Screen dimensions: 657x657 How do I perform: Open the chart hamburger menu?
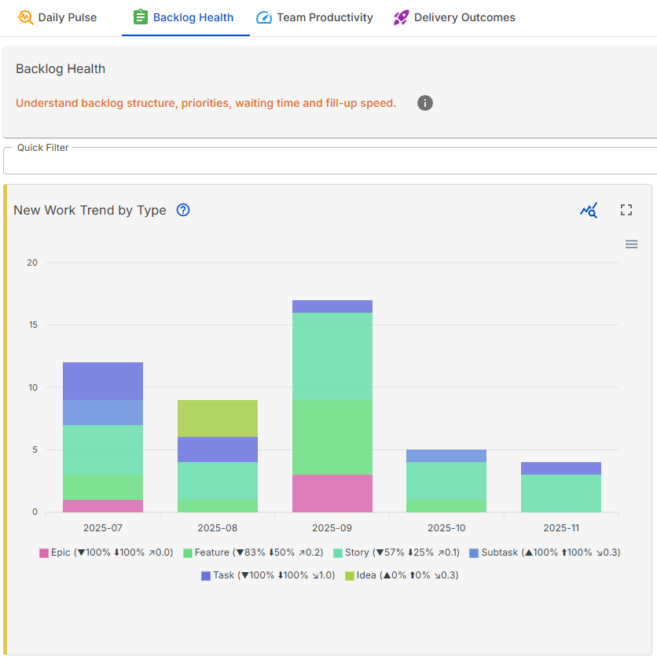631,244
